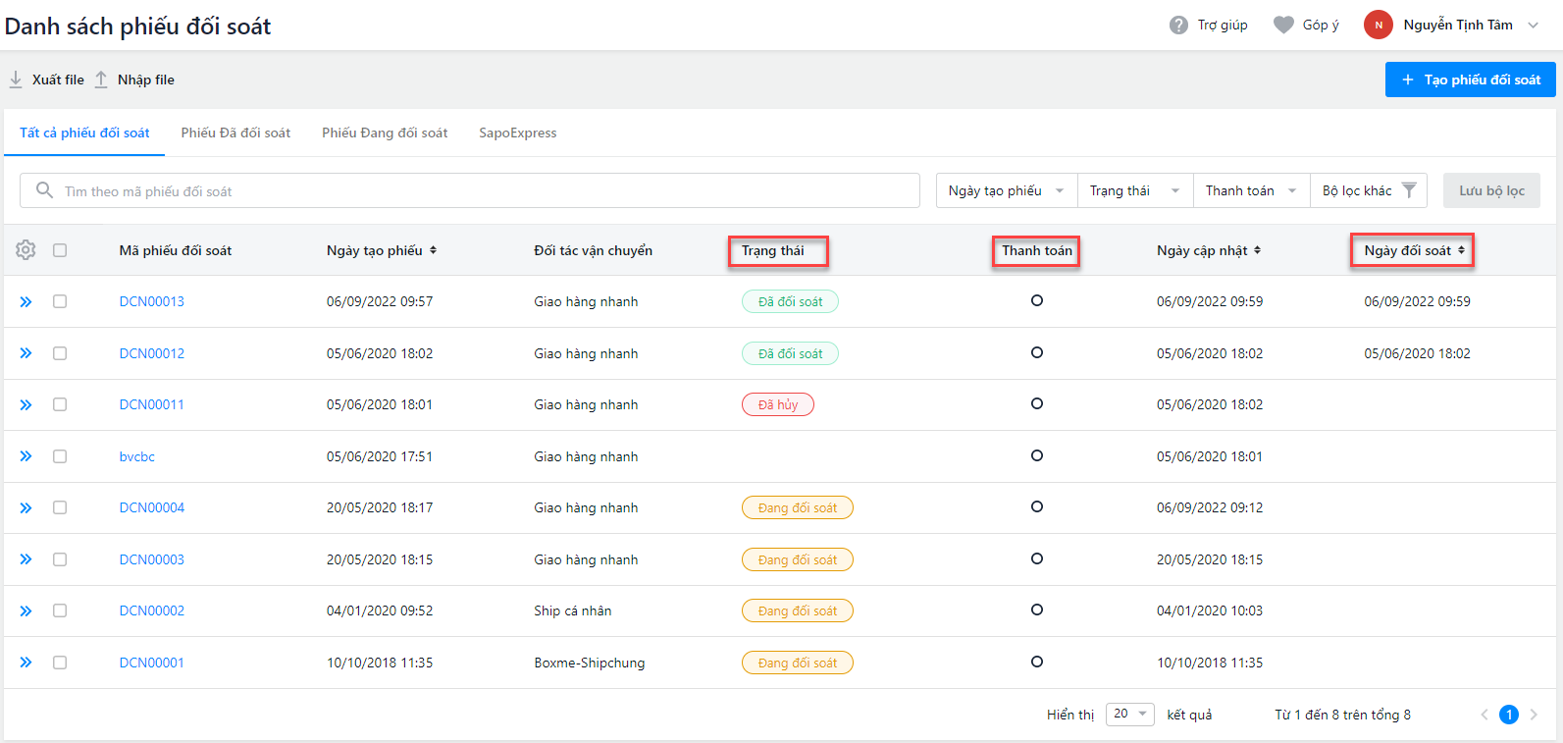Change the 20 results-per-page dropdown
Viewport: 1563px width, 743px height.
click(1129, 715)
